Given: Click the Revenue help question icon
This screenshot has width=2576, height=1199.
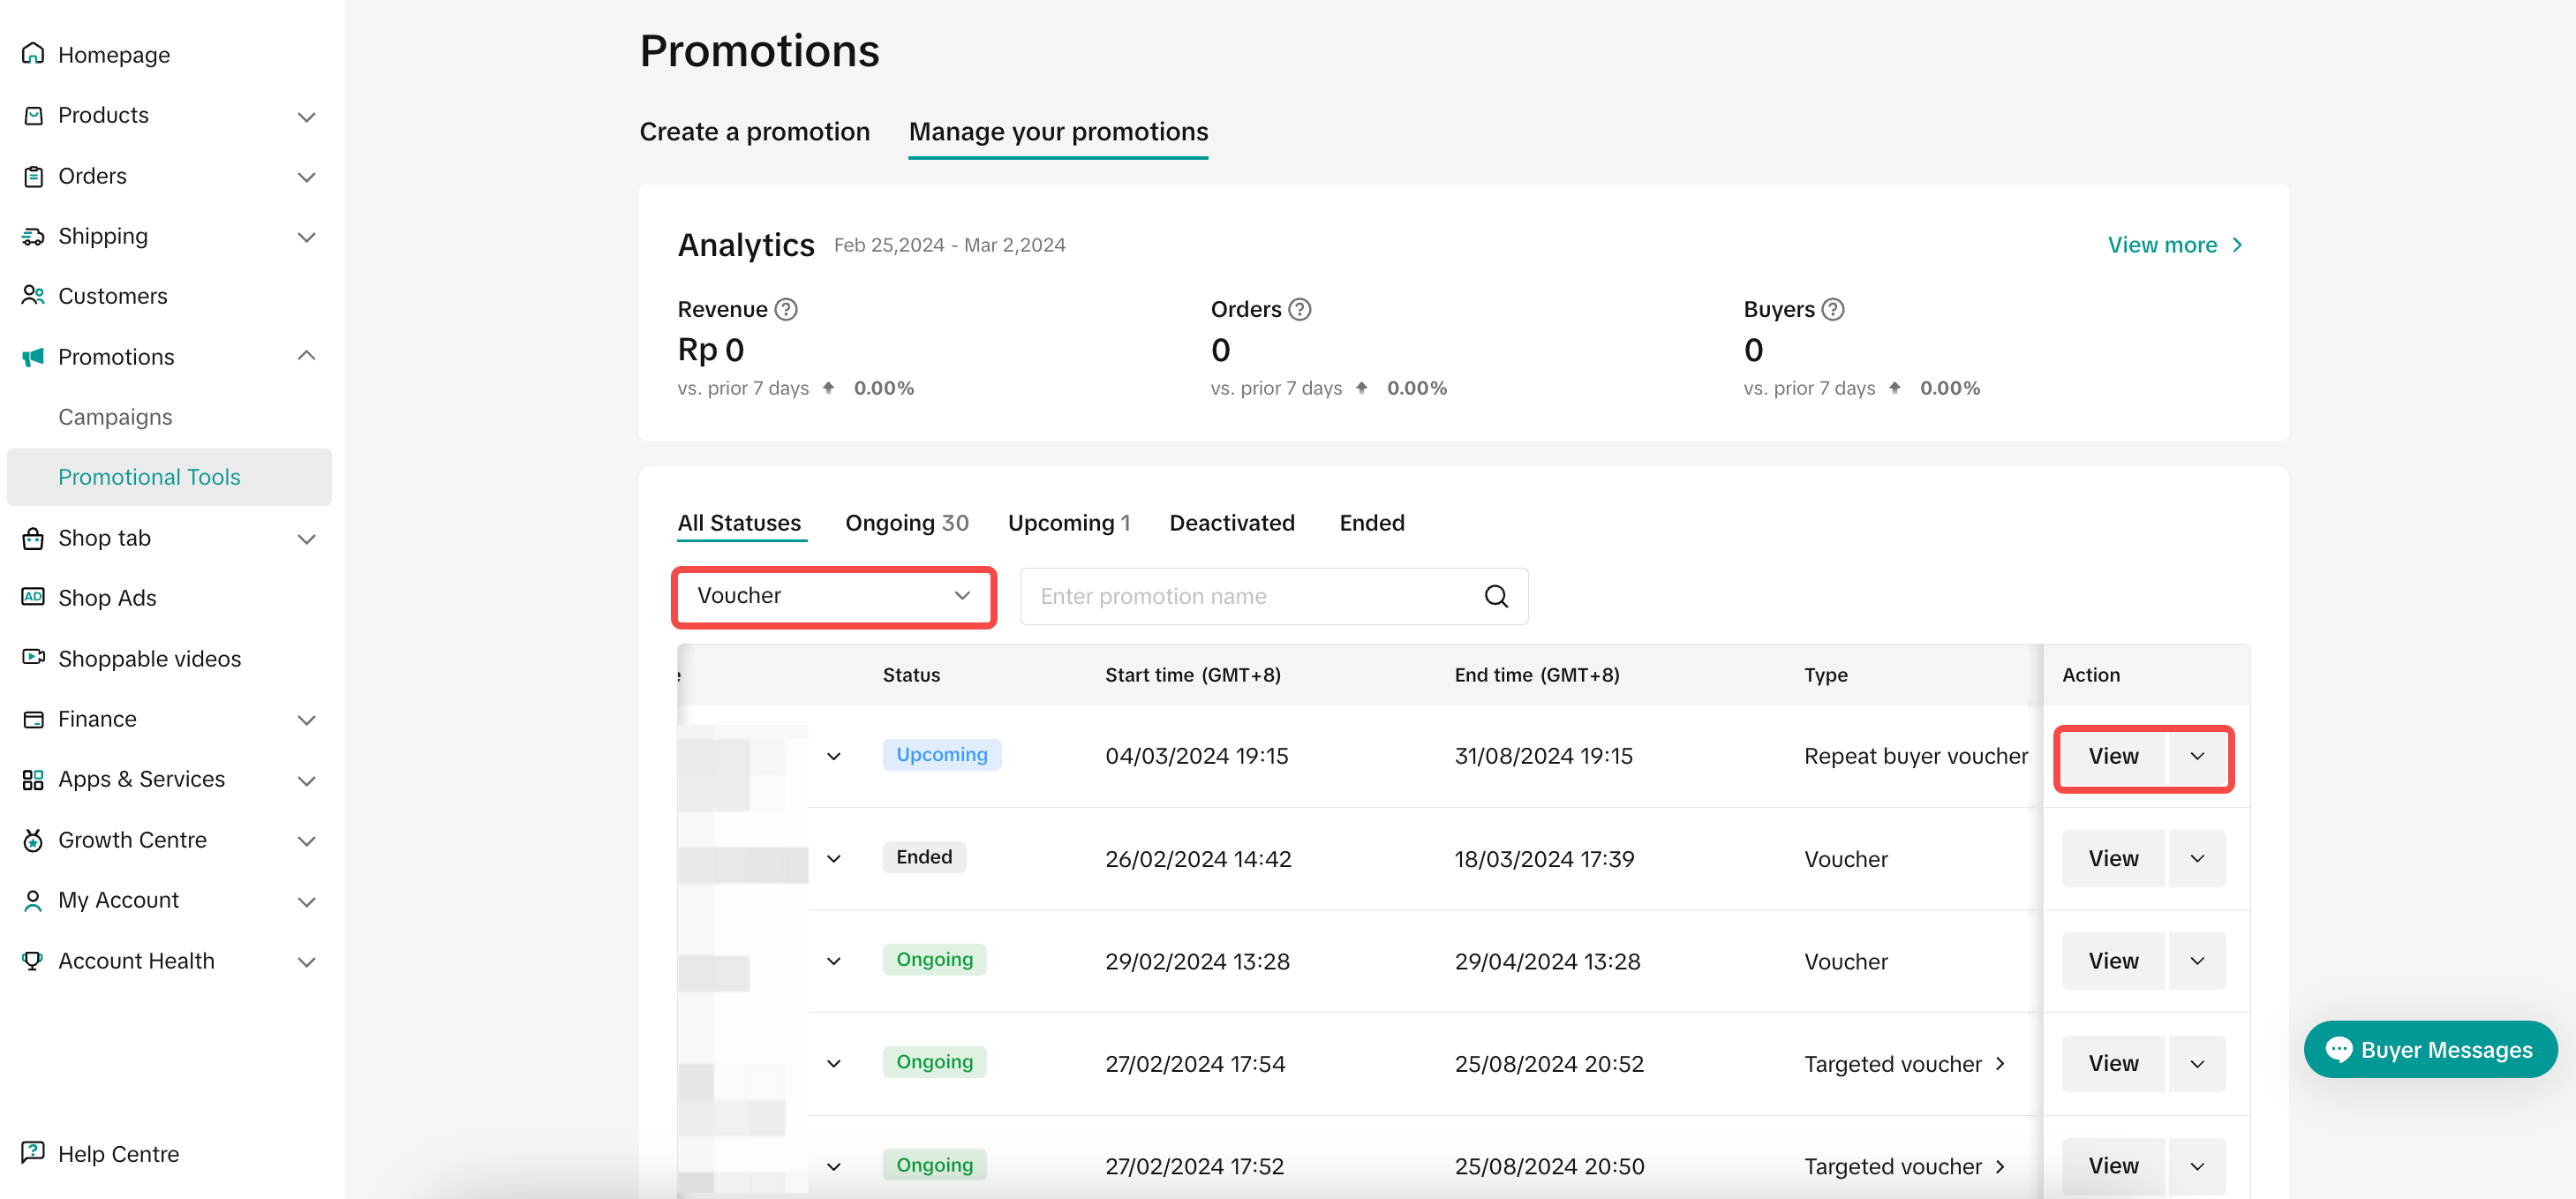Looking at the screenshot, I should click(786, 309).
